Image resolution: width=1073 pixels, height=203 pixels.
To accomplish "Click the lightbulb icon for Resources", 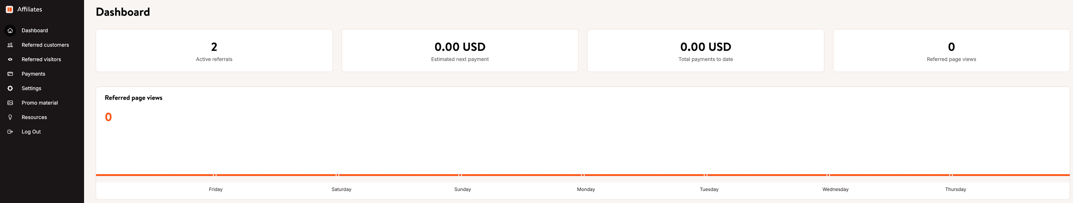I will (10, 117).
